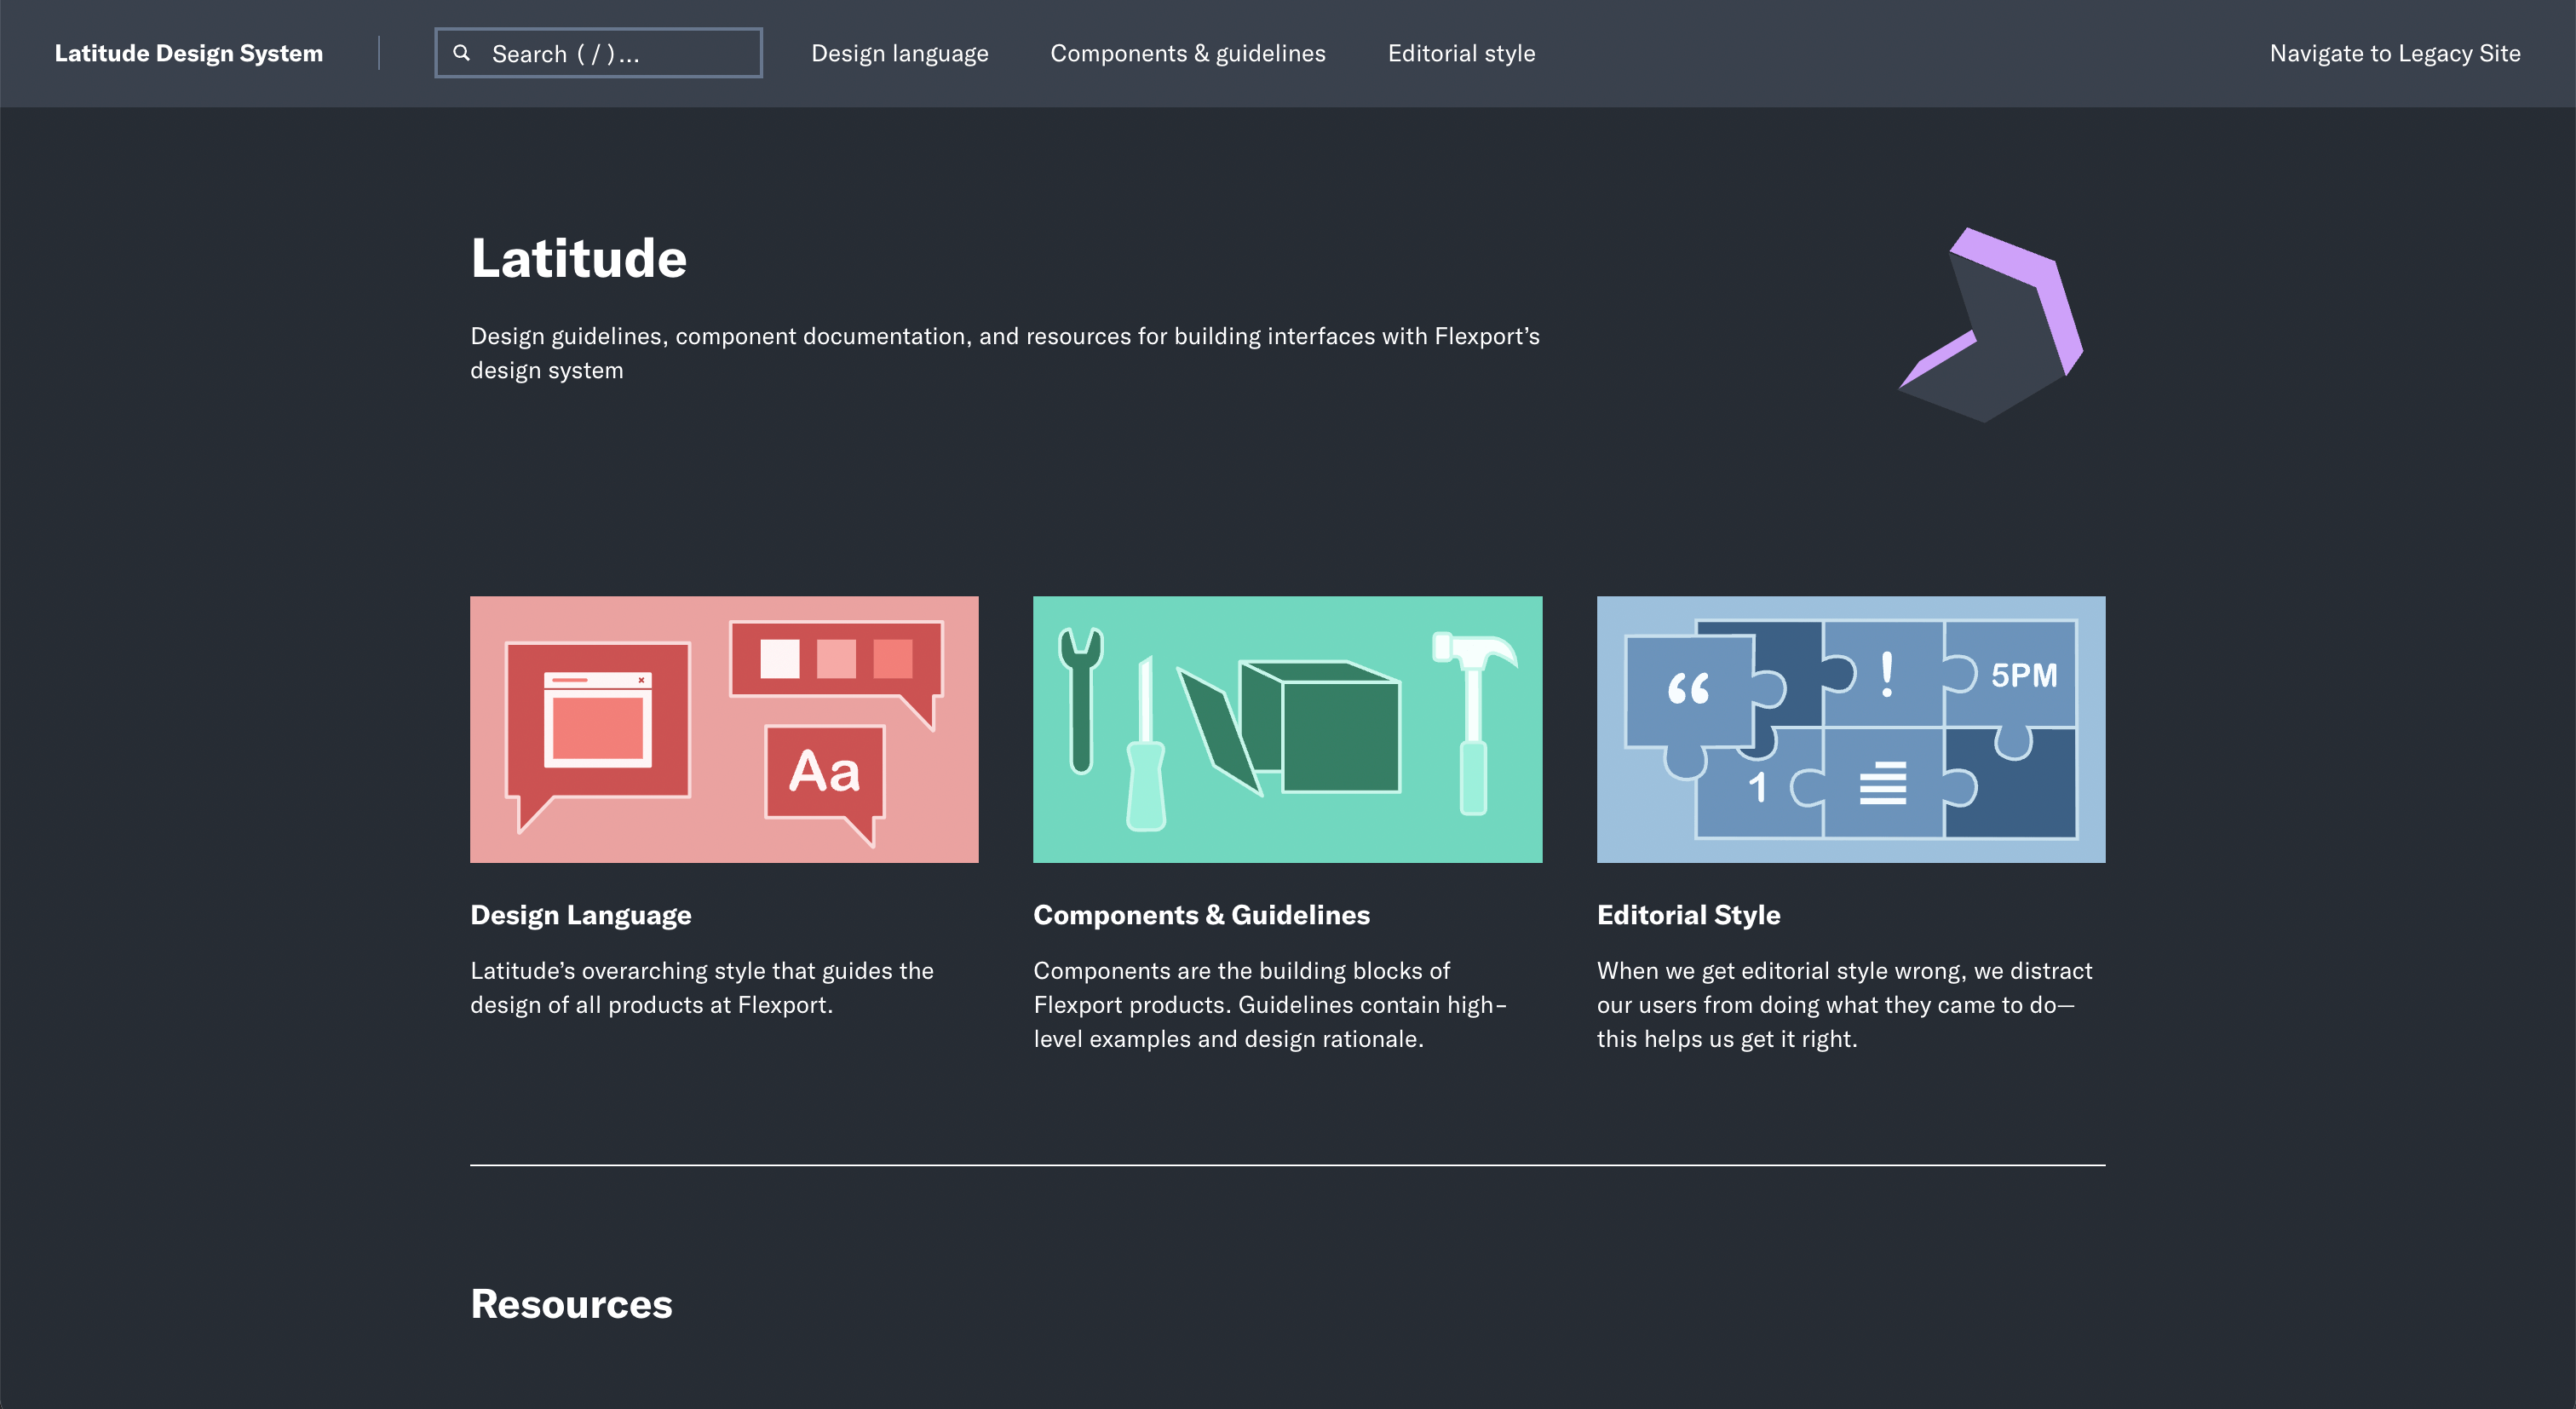Click the quotation mark puzzle piece
This screenshot has width=2576, height=1409.
click(x=1690, y=690)
